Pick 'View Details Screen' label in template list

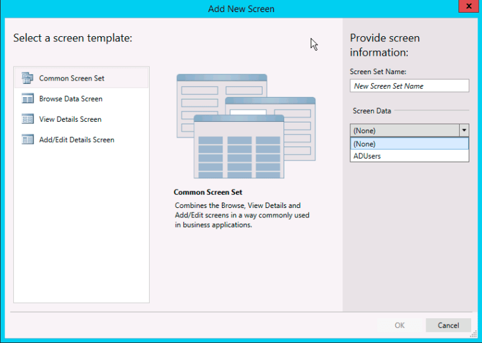[x=70, y=119]
